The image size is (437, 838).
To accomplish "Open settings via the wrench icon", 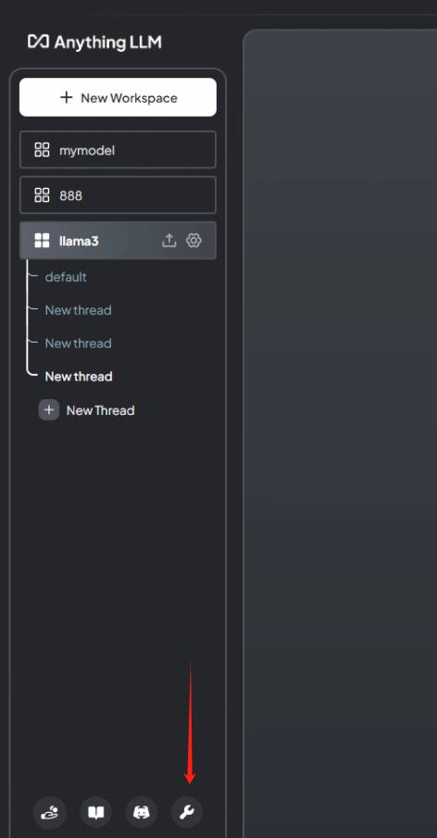I will click(187, 813).
